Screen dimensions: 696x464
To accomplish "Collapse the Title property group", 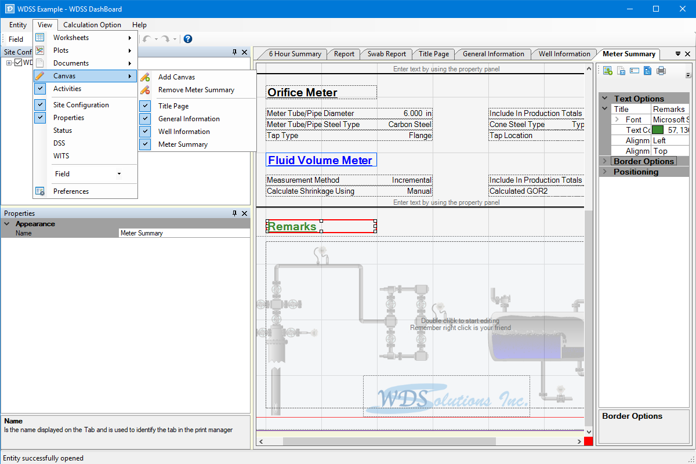I will tap(605, 109).
